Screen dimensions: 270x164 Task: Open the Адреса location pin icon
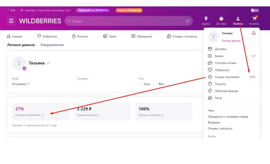click(206, 19)
